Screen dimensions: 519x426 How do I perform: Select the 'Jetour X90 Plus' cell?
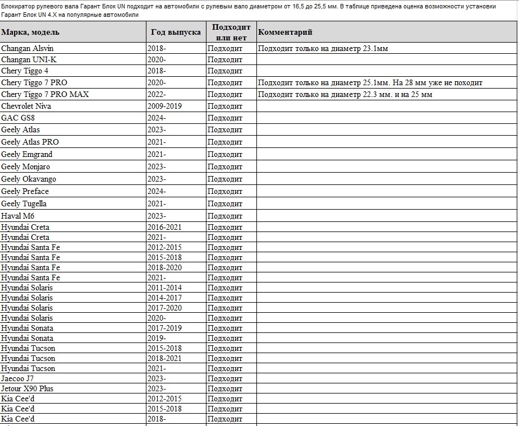click(73, 388)
